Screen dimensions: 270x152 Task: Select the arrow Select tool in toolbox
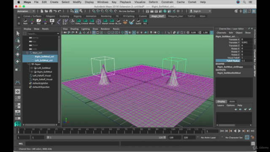[x=18, y=33]
